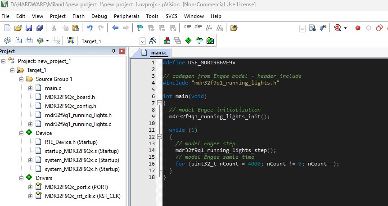Close the Project panel
This screenshot has height=206, width=388.
[122, 51]
